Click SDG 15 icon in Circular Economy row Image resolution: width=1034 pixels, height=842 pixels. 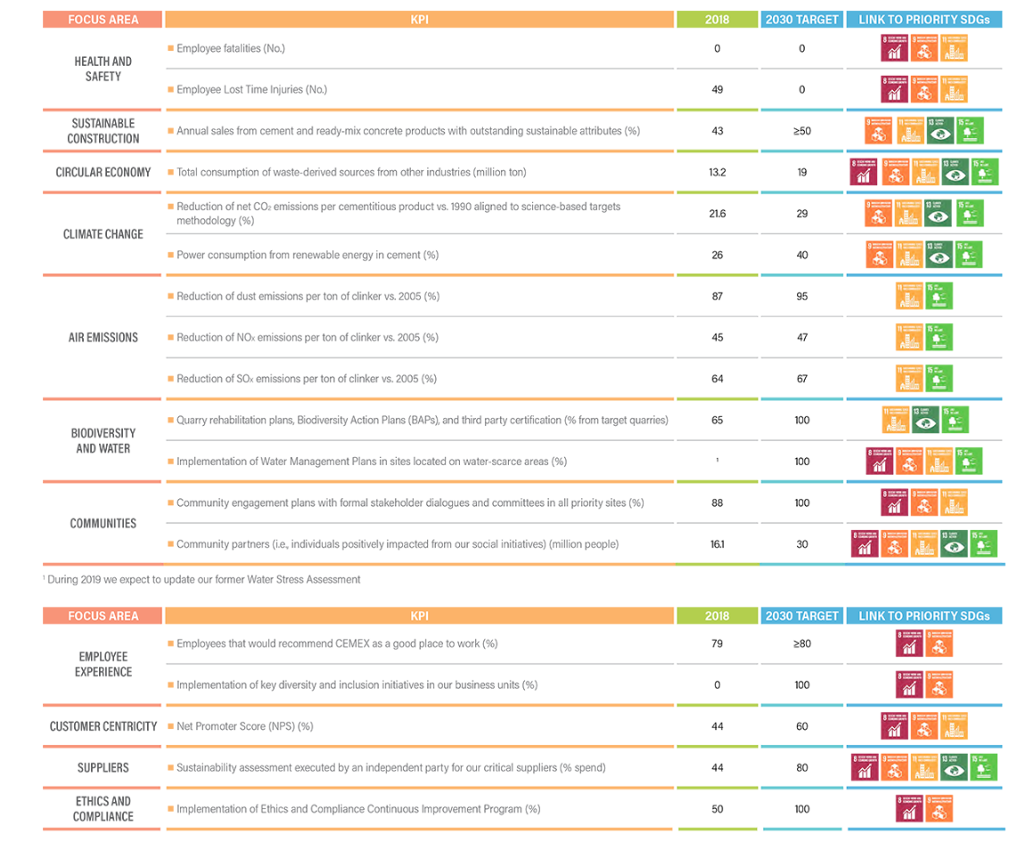[983, 172]
